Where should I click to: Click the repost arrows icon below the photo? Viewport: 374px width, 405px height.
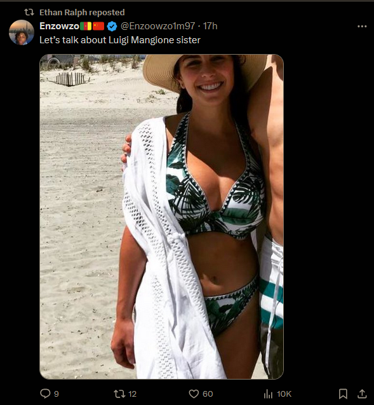[119, 394]
